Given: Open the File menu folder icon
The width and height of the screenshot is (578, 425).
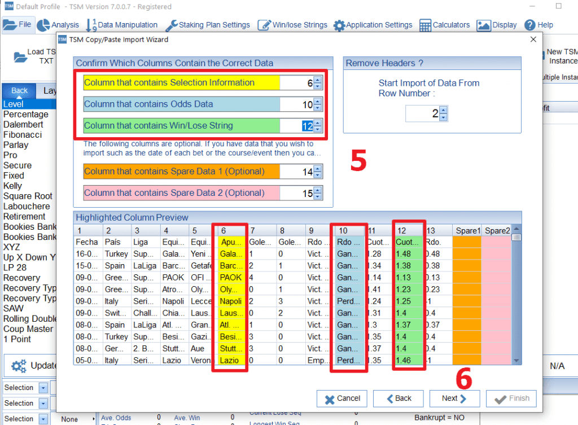Looking at the screenshot, I should coord(10,25).
